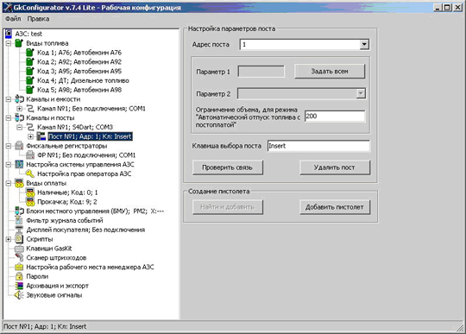Click the Наличные payment icon
The height and width of the screenshot is (334, 466).
tap(30, 192)
